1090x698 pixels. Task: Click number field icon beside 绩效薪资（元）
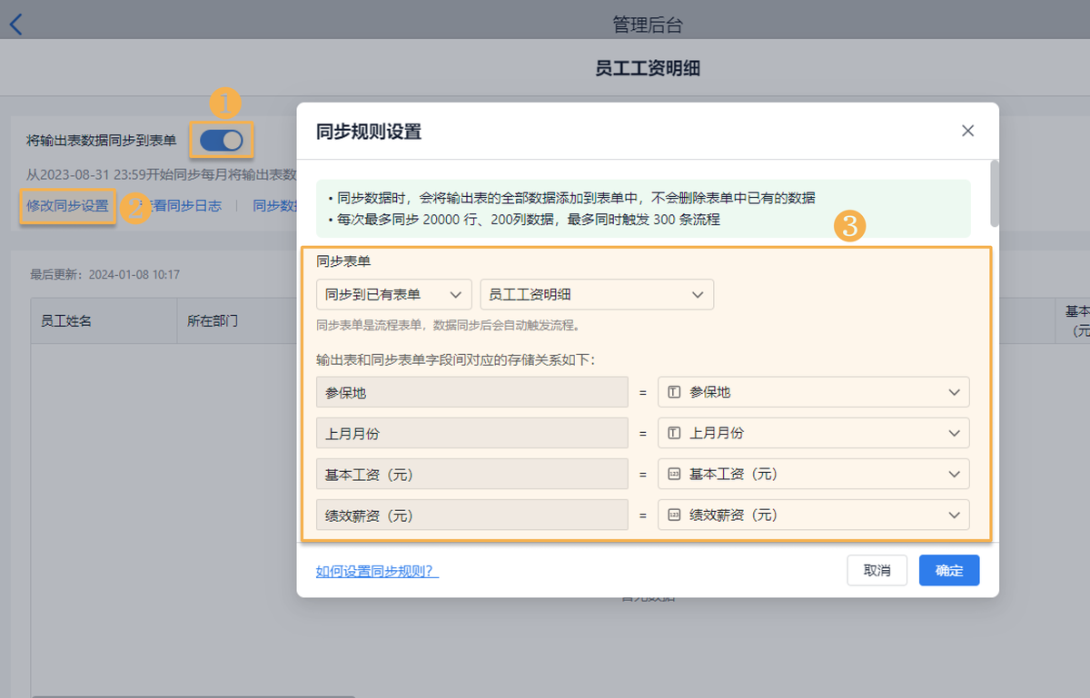click(674, 515)
